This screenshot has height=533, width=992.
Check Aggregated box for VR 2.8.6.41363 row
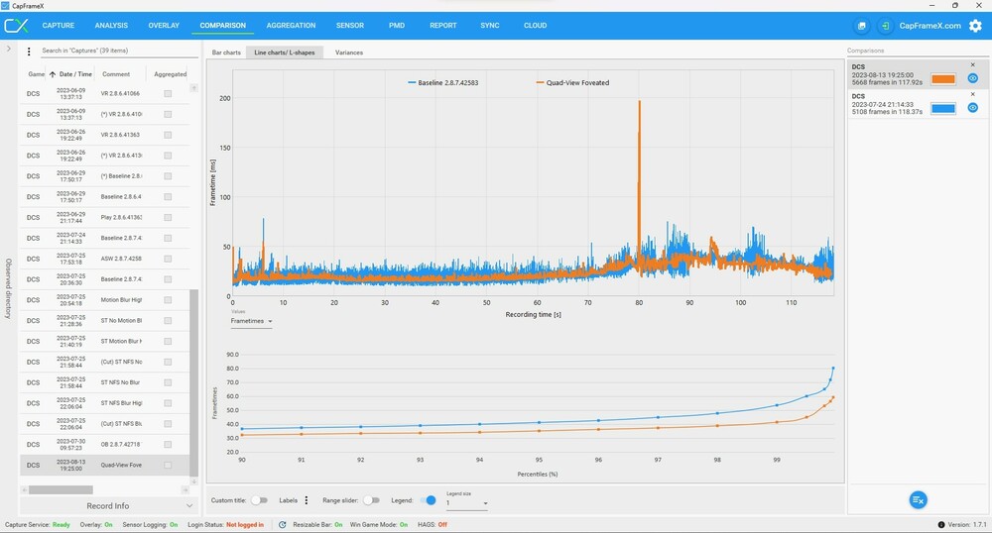pyautogui.click(x=168, y=135)
